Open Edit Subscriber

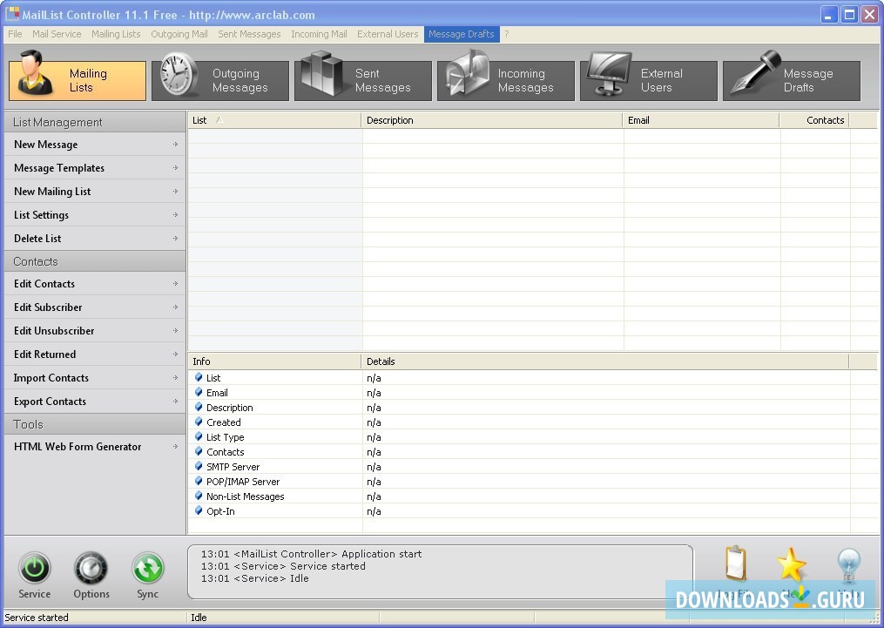95,307
